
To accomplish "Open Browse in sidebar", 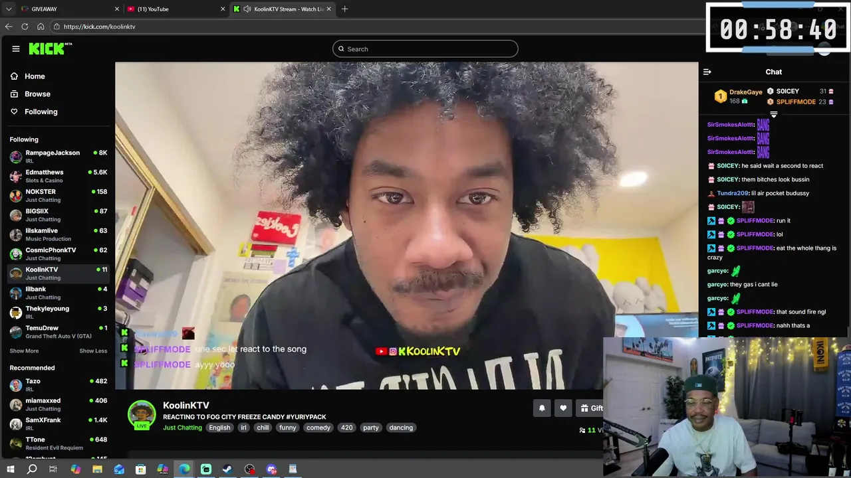I will click(37, 94).
